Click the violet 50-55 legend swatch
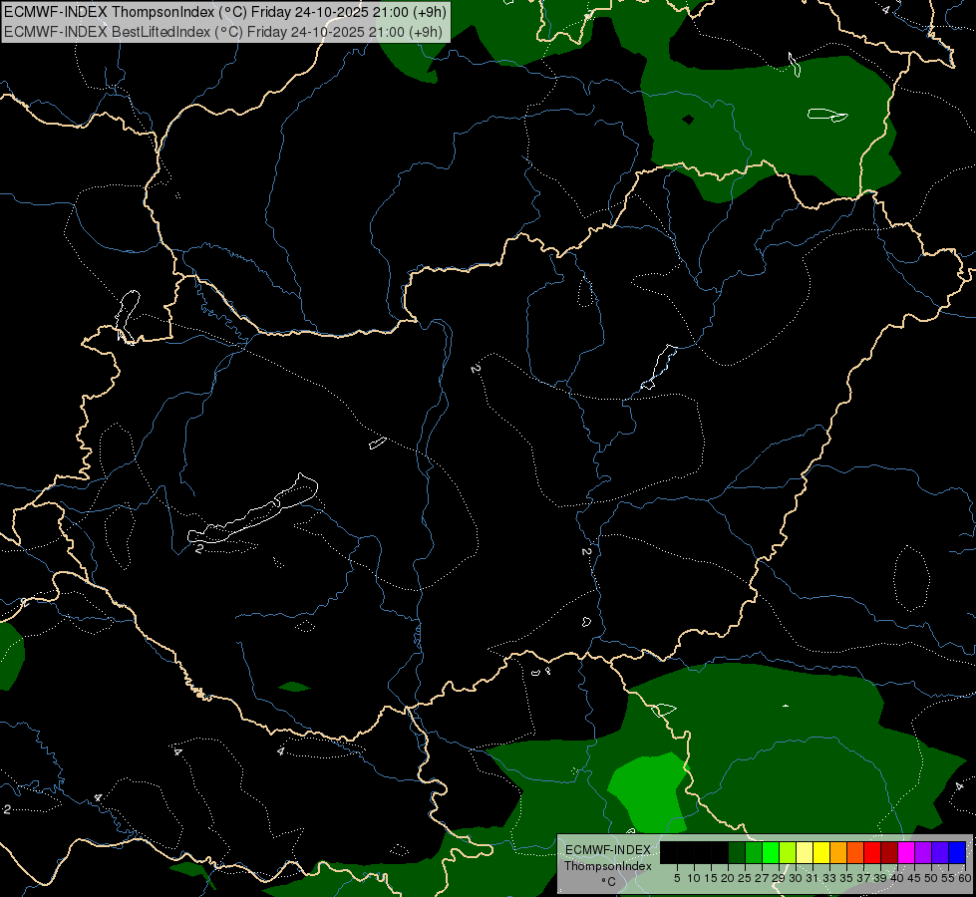 tap(940, 852)
